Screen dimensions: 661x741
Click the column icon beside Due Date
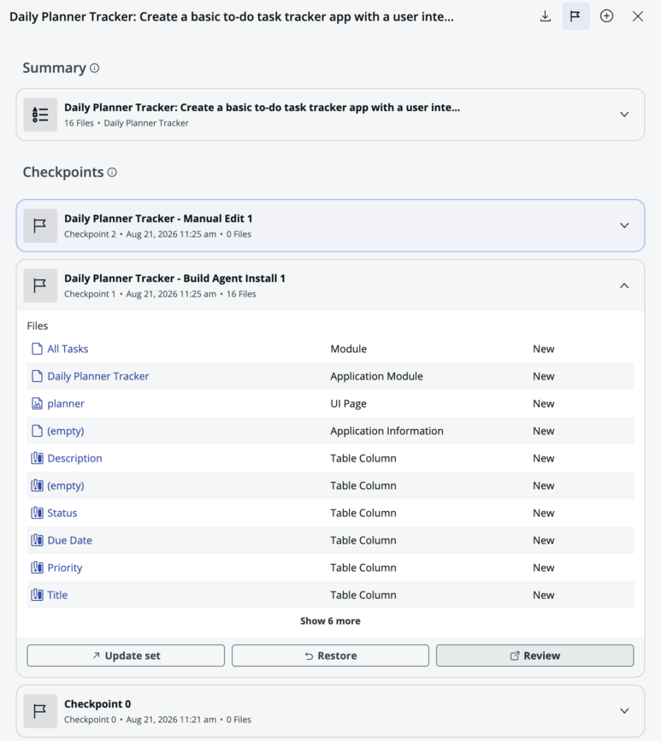(37, 540)
